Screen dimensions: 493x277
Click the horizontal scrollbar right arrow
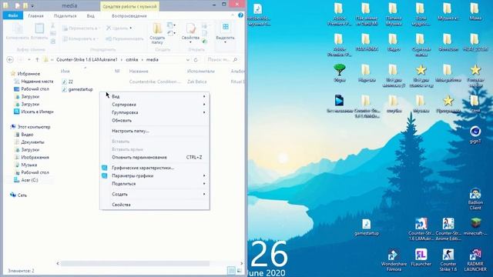(x=241, y=263)
